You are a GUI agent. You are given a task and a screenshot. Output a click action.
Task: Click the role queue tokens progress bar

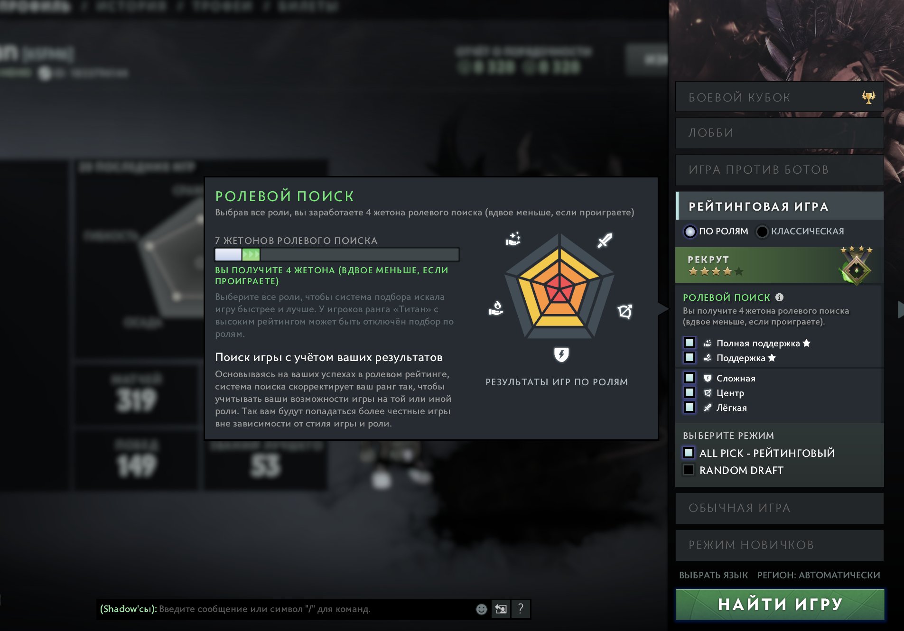pos(337,255)
